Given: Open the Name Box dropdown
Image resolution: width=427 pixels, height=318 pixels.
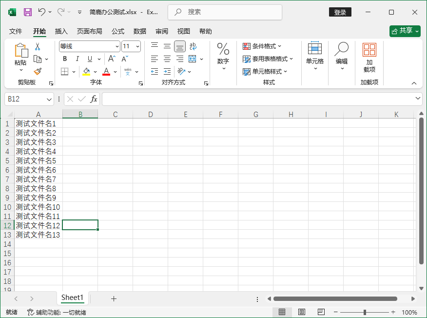Looking at the screenshot, I should [x=49, y=99].
